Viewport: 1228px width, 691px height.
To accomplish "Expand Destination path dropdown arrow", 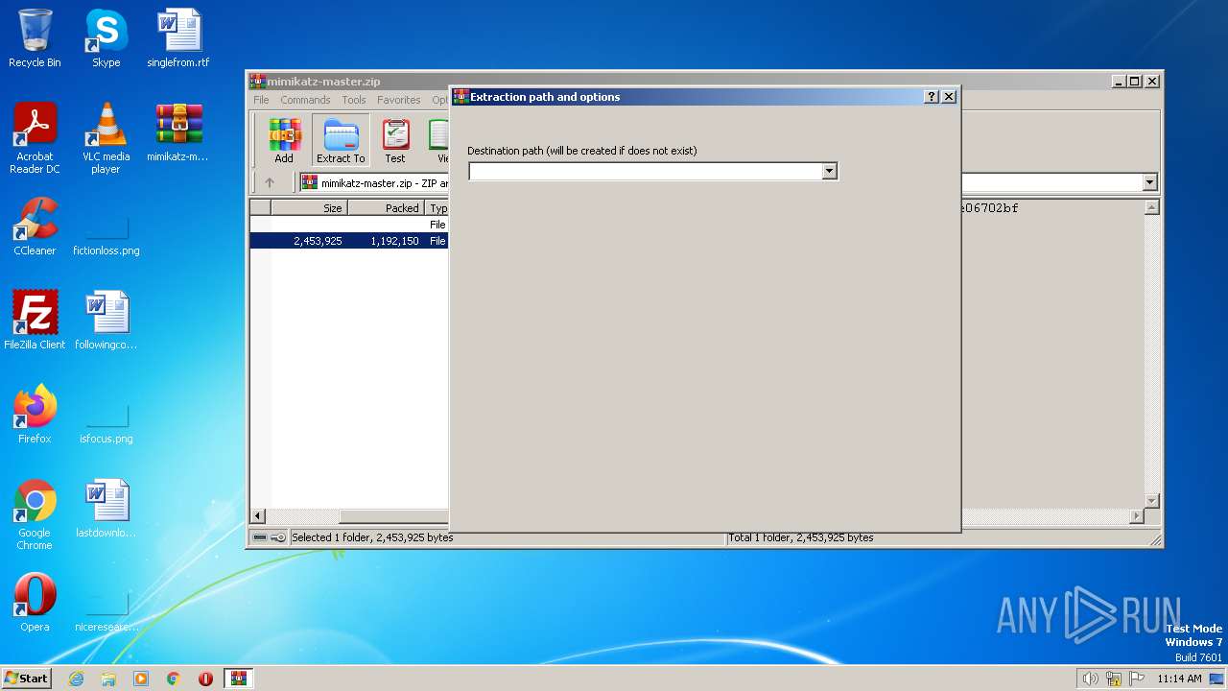I will point(830,171).
